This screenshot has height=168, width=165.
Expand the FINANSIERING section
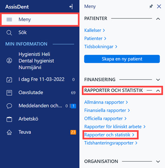coord(158,80)
